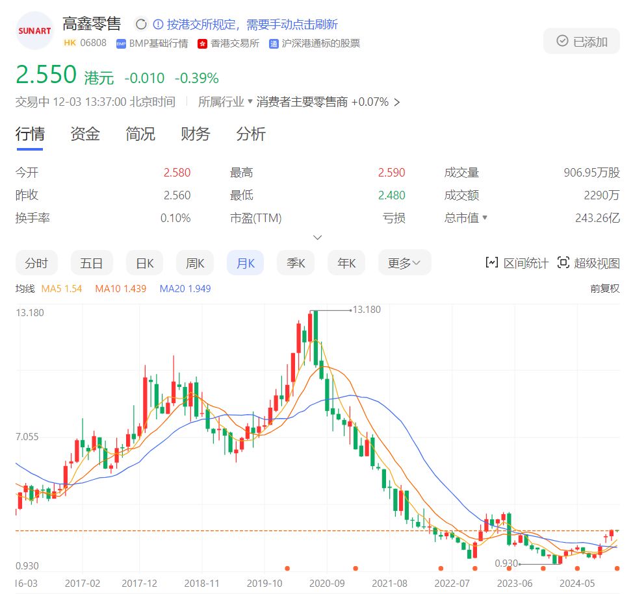This screenshot has height=594, width=633.
Task: Click the SUNART company logo
Action: click(x=34, y=31)
